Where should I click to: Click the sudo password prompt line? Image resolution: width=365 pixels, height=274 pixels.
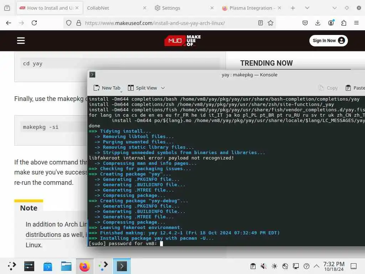point(126,243)
